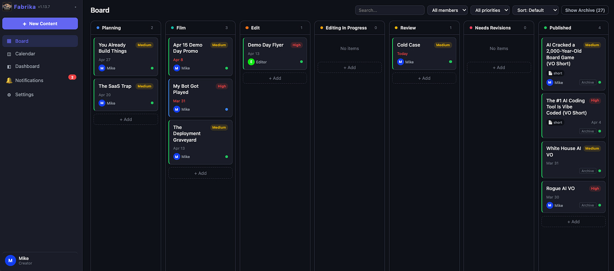Collapse the sidebar with the small arrow

click(x=75, y=7)
